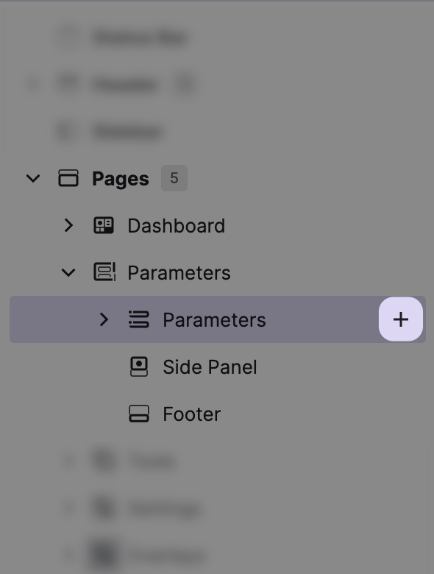Select the Pages section label
The image size is (434, 574).
click(x=121, y=179)
